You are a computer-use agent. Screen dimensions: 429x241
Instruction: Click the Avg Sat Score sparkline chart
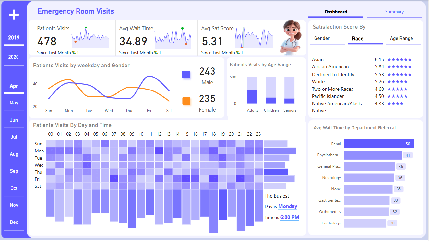(255, 36)
